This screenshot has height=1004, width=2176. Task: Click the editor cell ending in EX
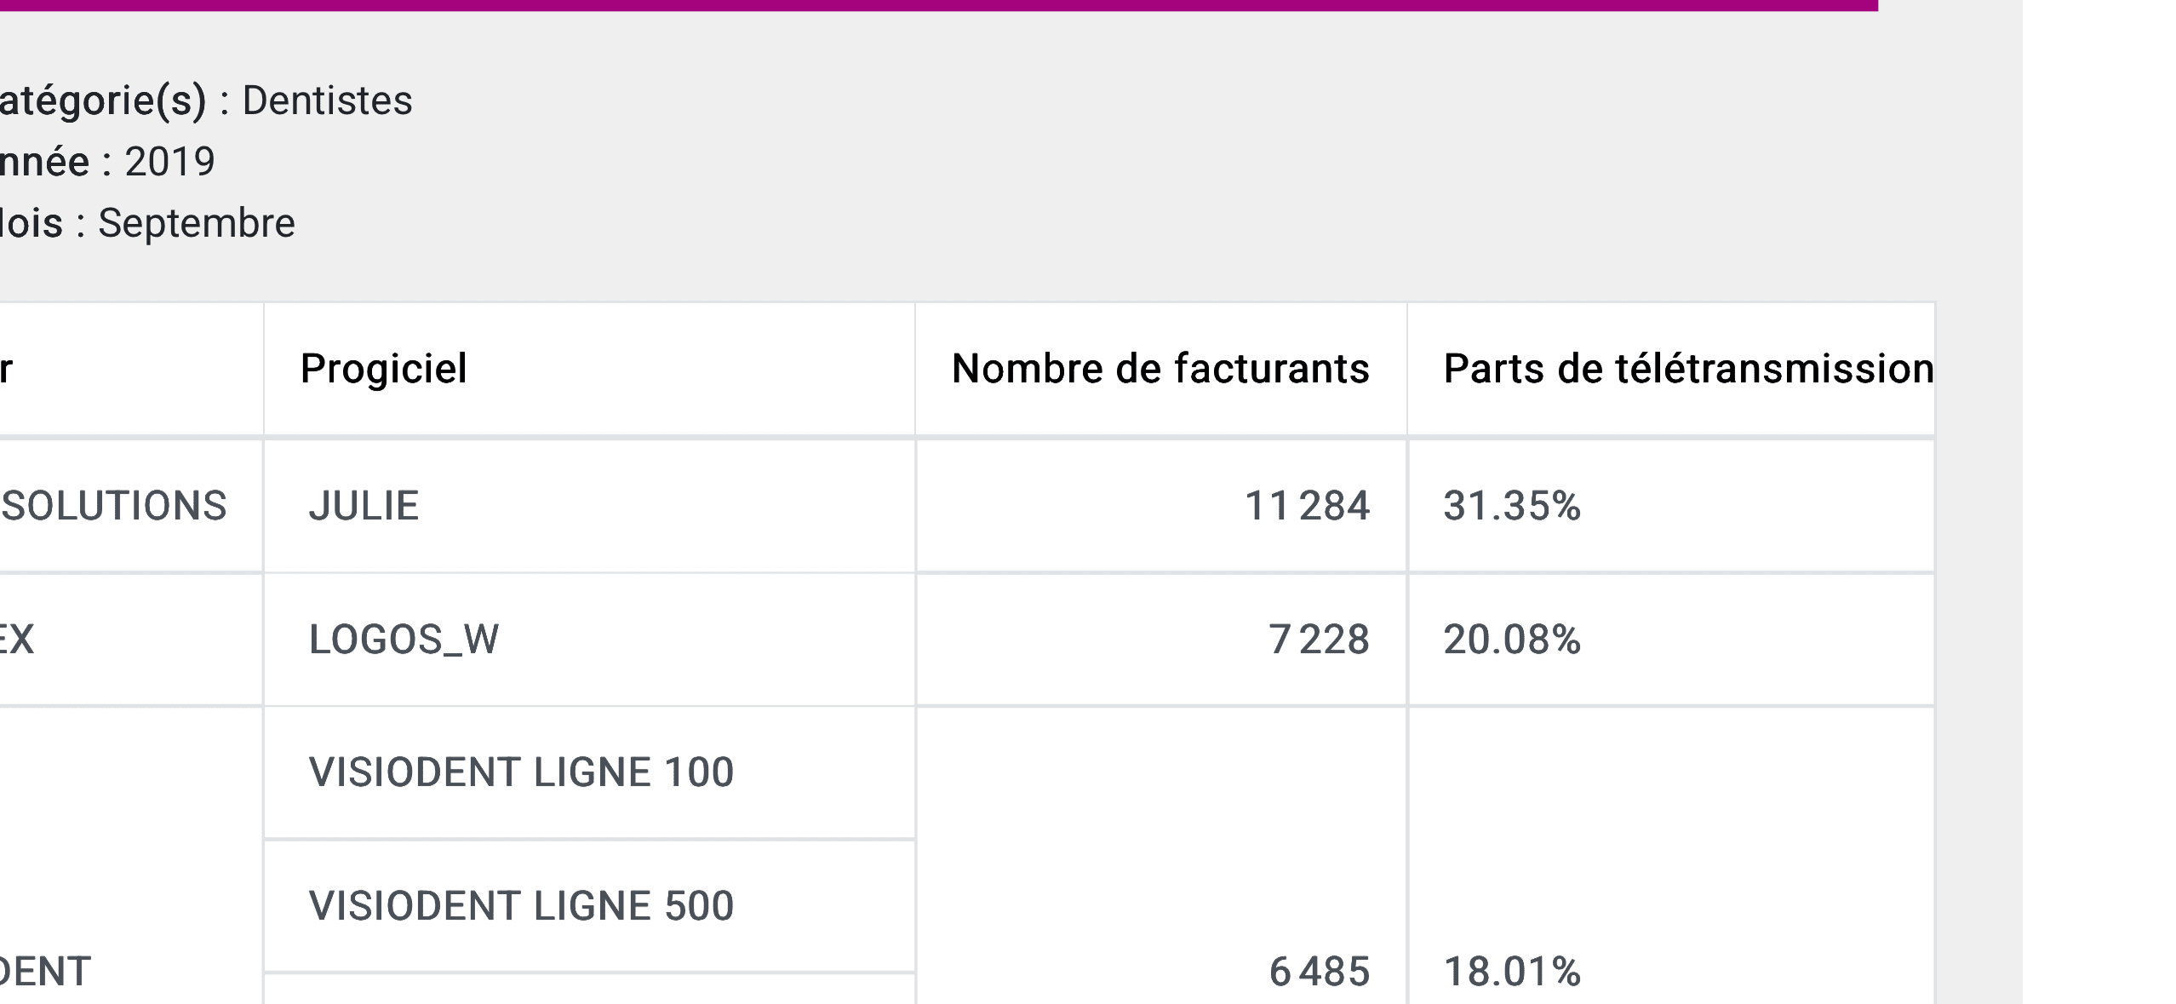[17, 640]
